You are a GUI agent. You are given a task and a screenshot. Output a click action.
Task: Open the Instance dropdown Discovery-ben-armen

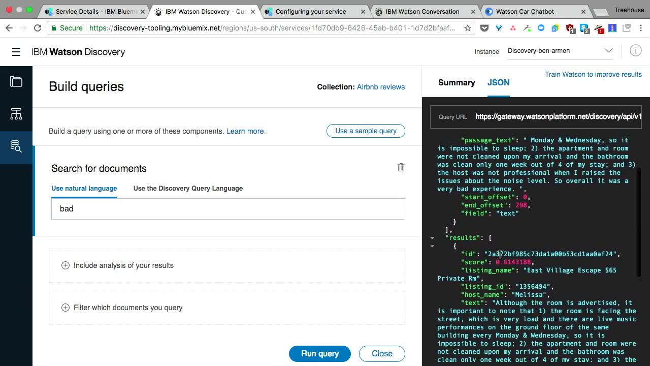tap(561, 51)
